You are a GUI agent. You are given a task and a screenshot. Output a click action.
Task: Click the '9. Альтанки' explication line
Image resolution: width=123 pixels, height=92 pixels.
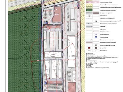[x=89, y=64]
